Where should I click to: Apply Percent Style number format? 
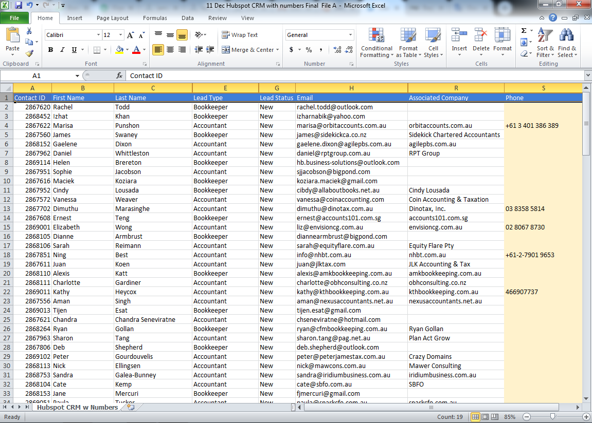pos(309,50)
